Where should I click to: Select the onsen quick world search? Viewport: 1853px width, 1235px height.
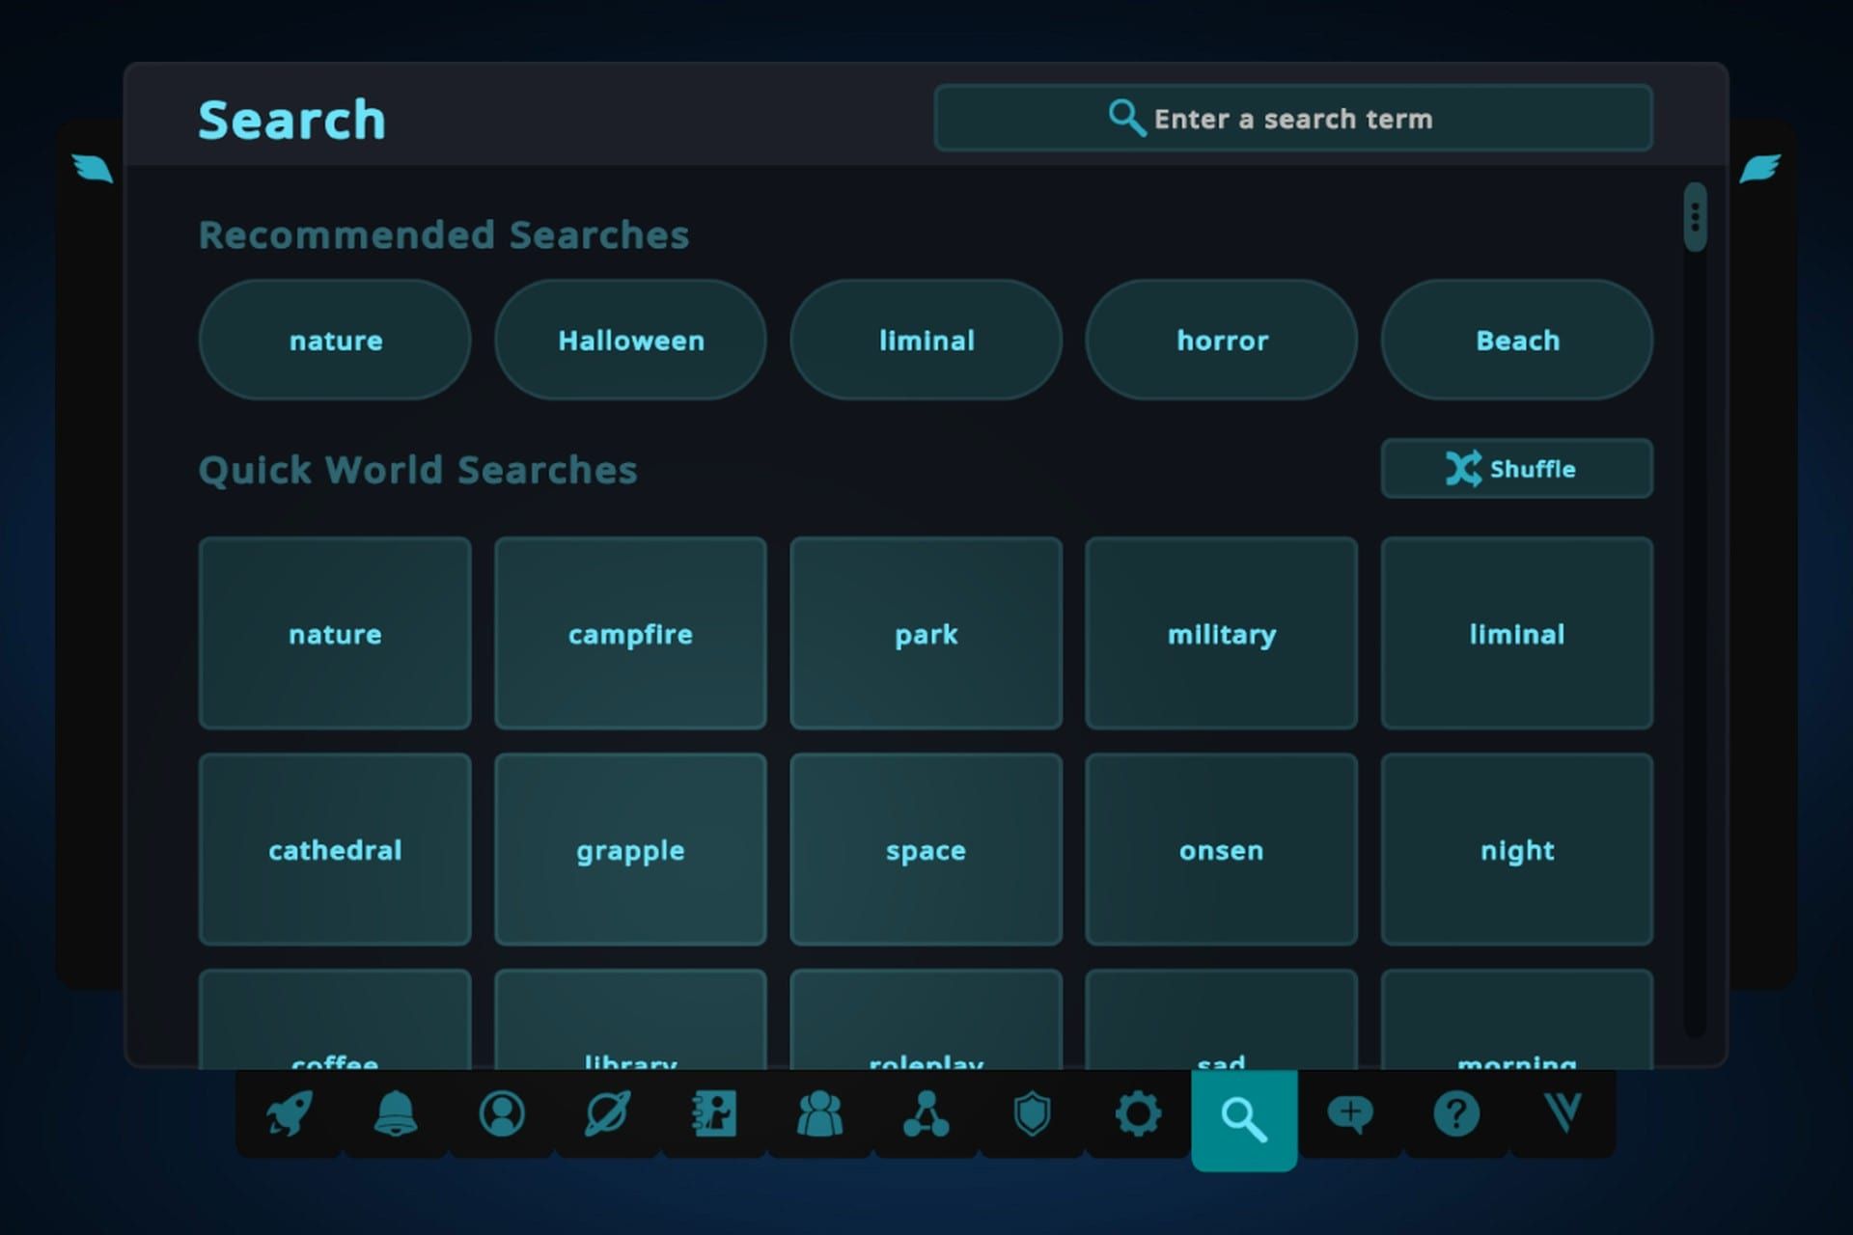coord(1221,850)
